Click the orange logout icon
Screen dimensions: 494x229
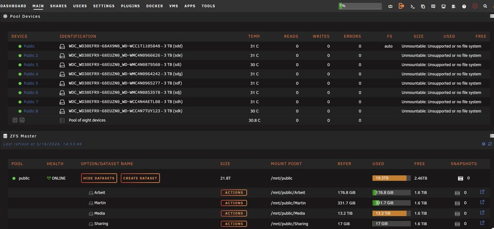(x=401, y=6)
